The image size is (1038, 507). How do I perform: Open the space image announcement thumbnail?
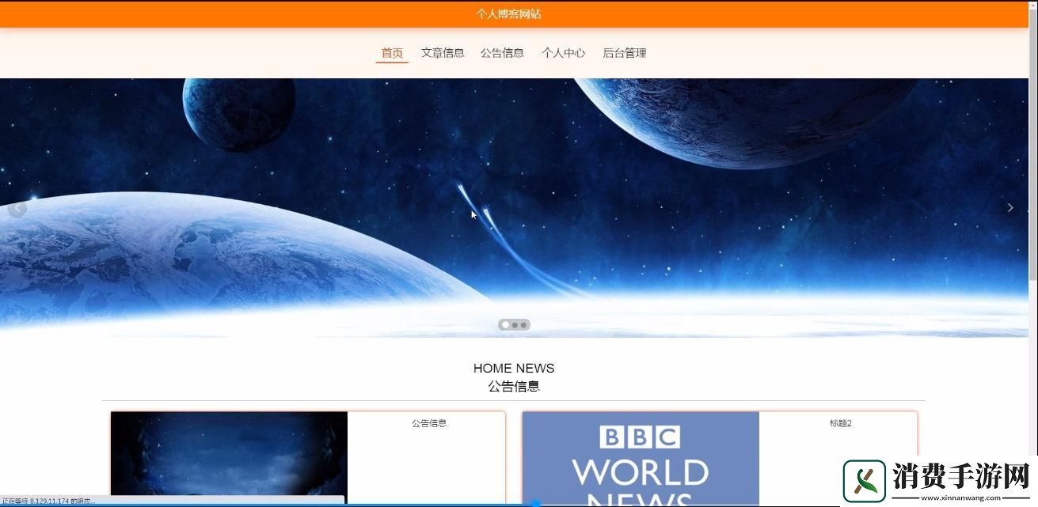tap(229, 455)
